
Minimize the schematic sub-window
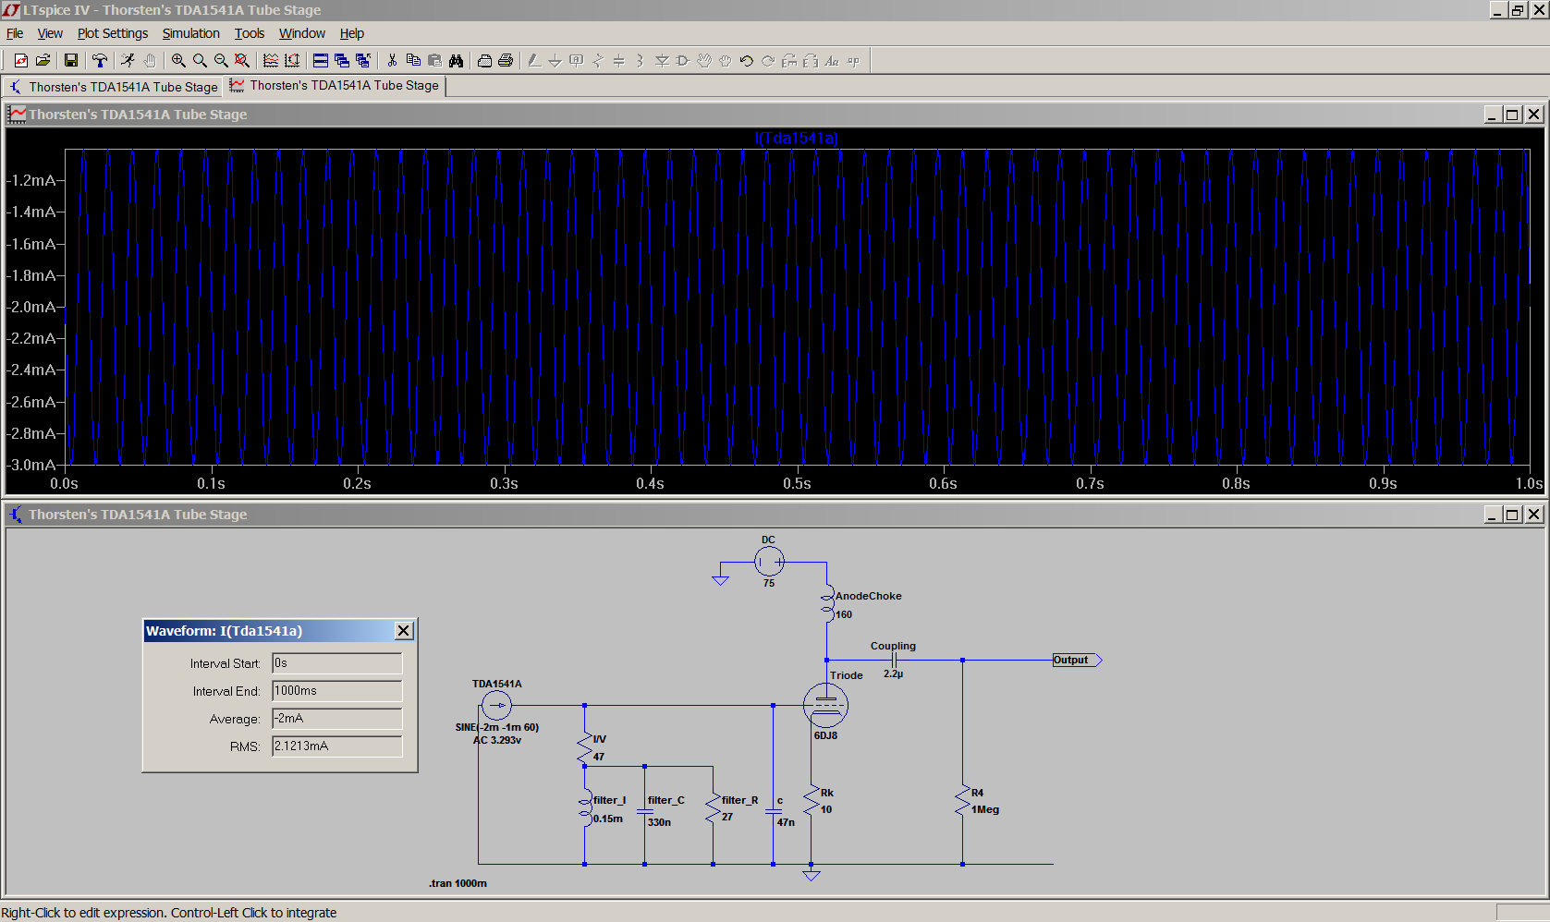pos(1492,515)
